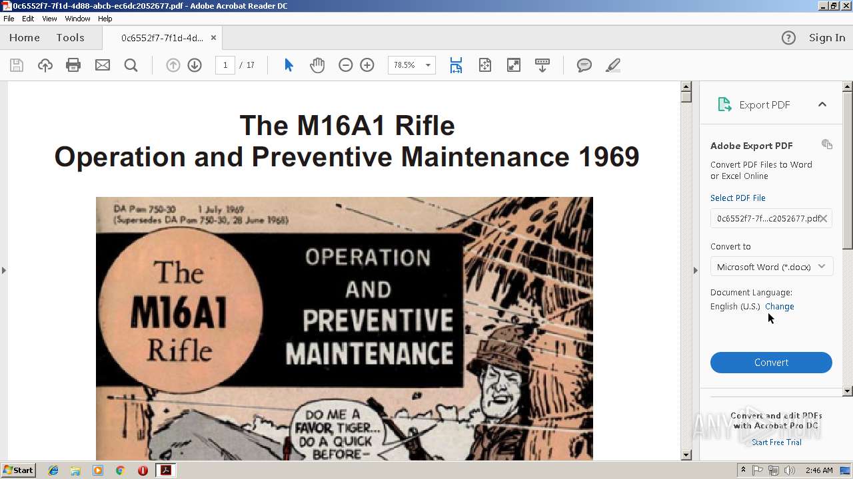Switch to the Home tab
The height and width of the screenshot is (479, 853).
pos(25,38)
